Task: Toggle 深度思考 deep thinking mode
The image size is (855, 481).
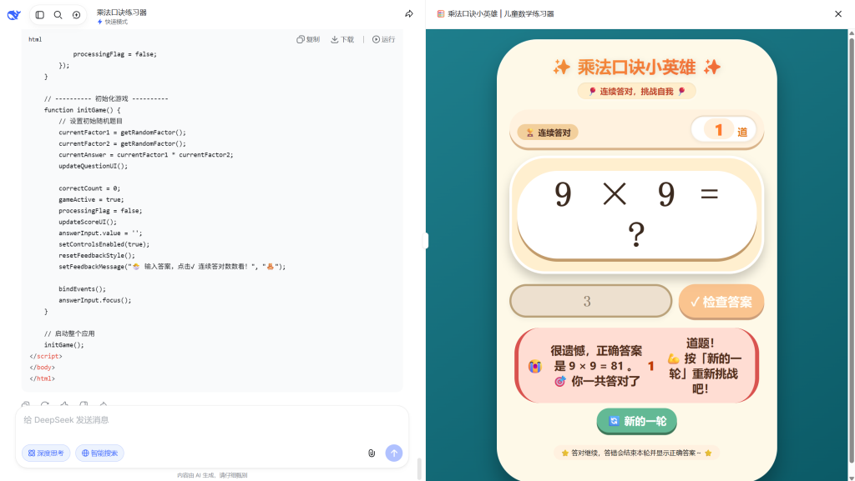Action: [x=46, y=453]
